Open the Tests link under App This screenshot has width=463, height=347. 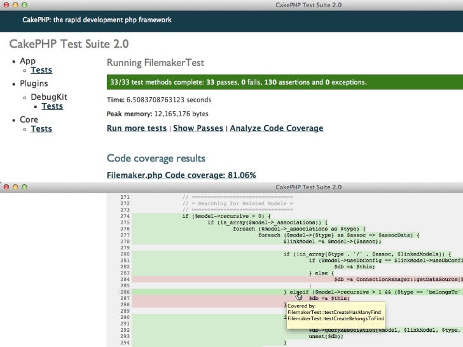[x=41, y=71]
